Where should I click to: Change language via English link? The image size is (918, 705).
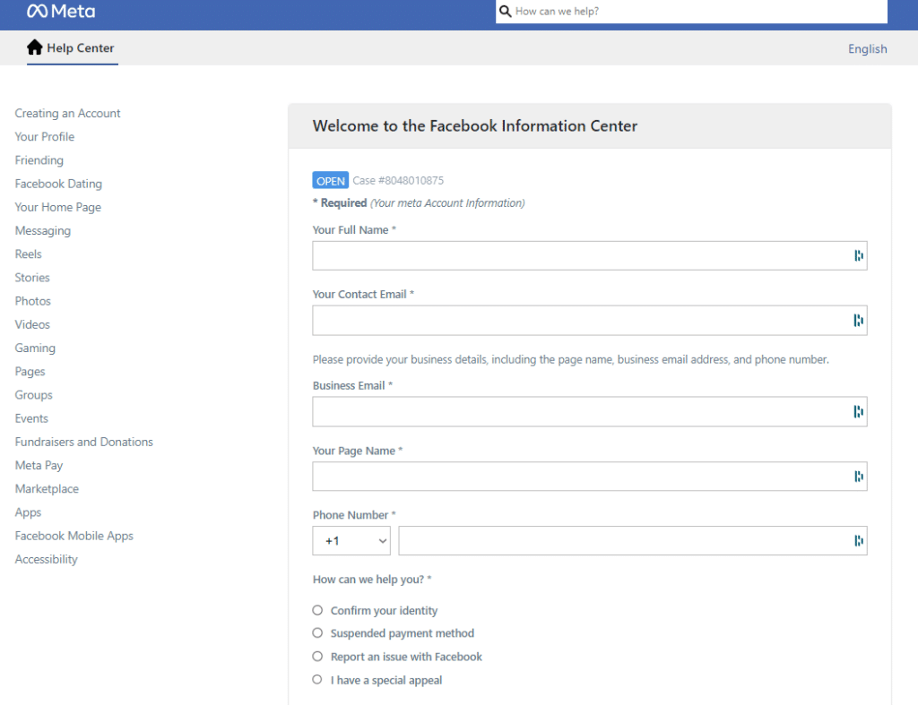coord(867,49)
